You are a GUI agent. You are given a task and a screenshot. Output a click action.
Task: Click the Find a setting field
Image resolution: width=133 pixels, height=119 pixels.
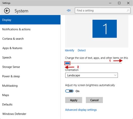103,10
